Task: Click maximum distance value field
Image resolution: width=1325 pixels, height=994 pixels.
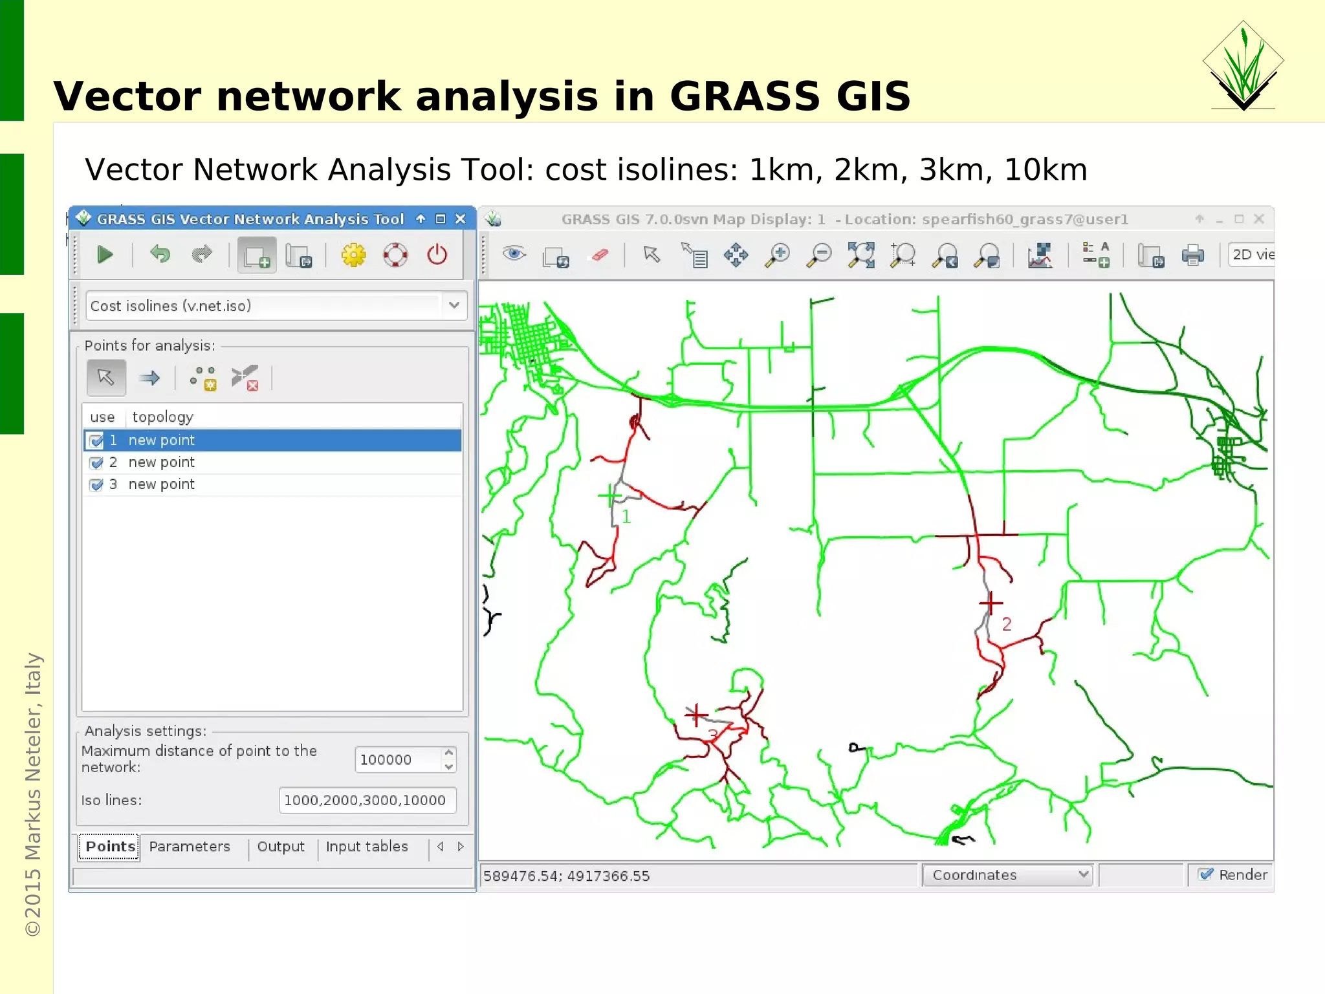Action: point(399,759)
